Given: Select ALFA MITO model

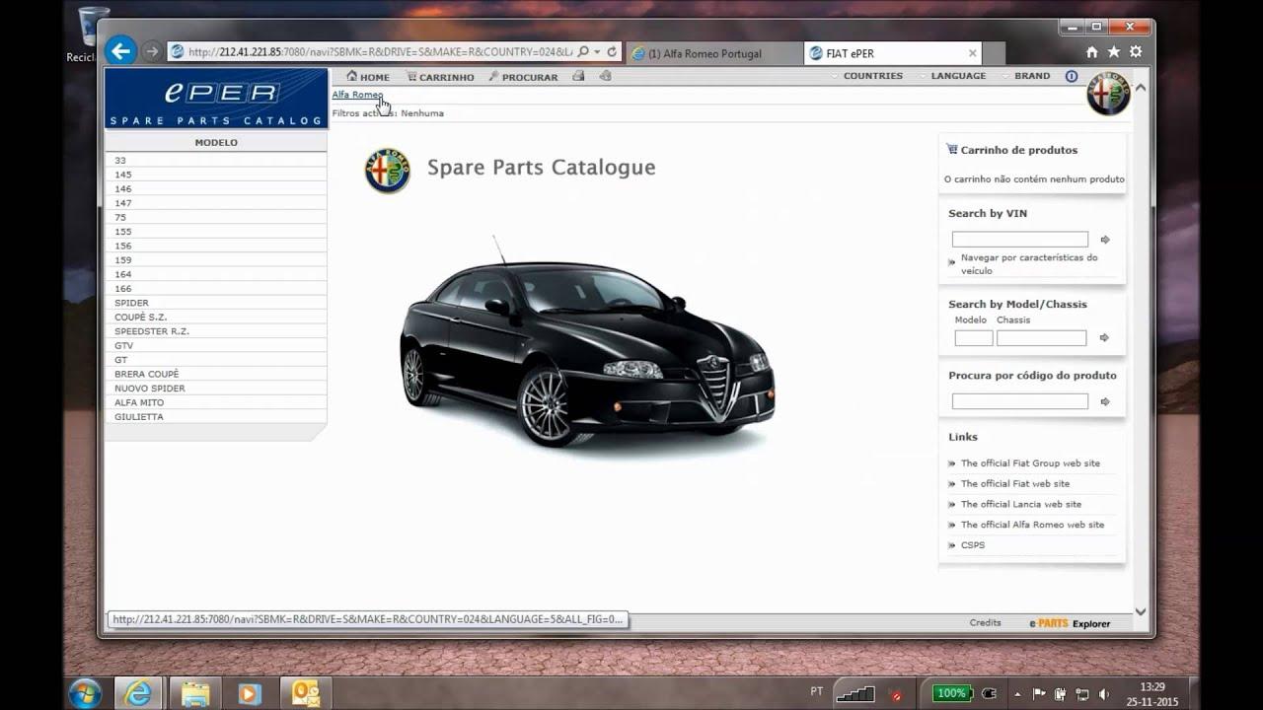Looking at the screenshot, I should 216,402.
